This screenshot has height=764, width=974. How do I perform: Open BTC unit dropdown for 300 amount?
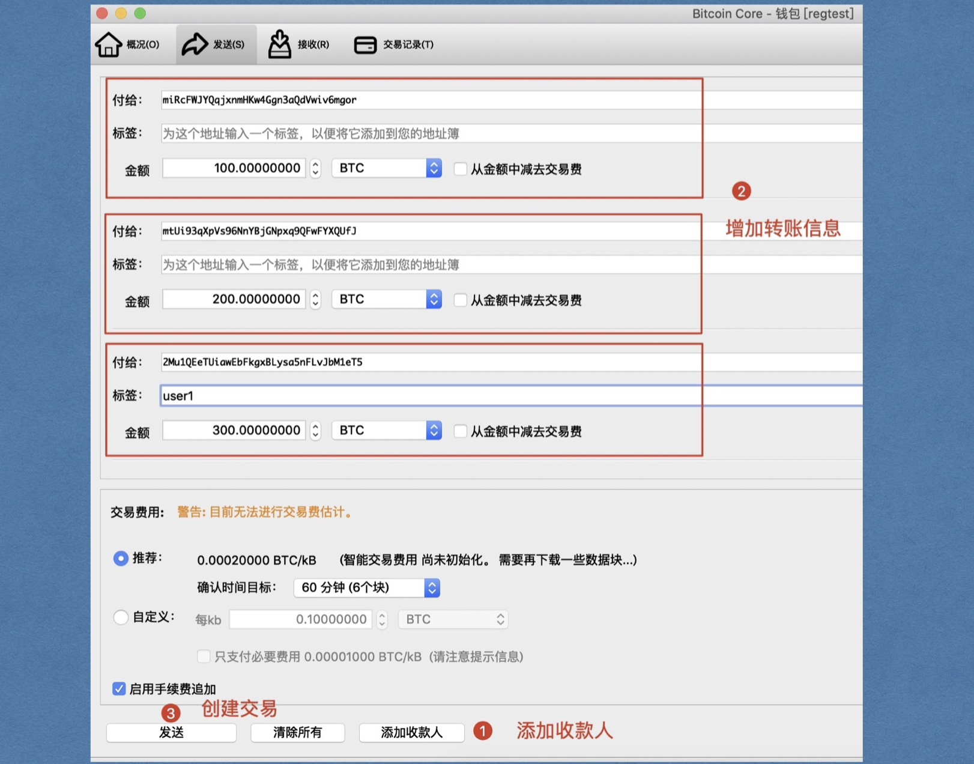coord(387,430)
